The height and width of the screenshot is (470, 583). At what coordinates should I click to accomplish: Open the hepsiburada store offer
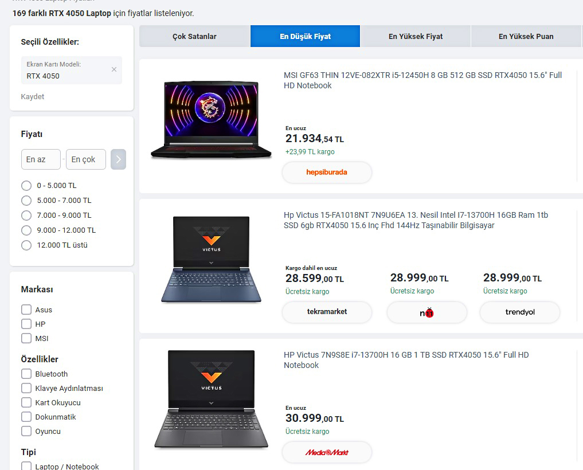point(327,172)
